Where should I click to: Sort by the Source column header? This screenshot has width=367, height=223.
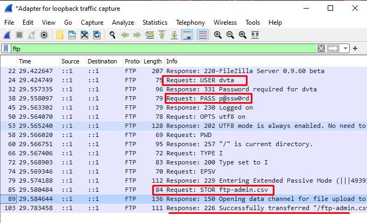coord(73,61)
